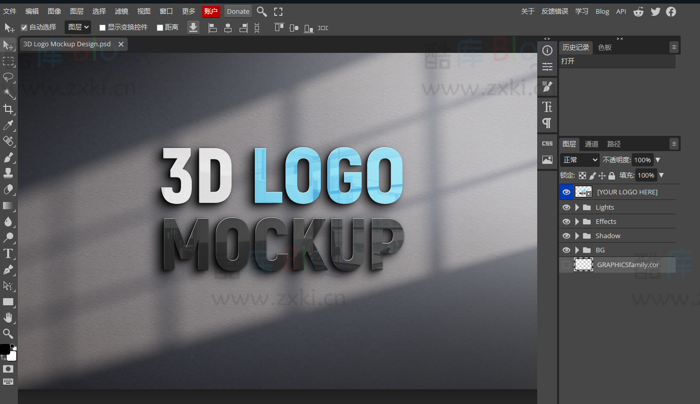Viewport: 700px width, 404px height.
Task: Select the Type tool
Action: point(8,253)
